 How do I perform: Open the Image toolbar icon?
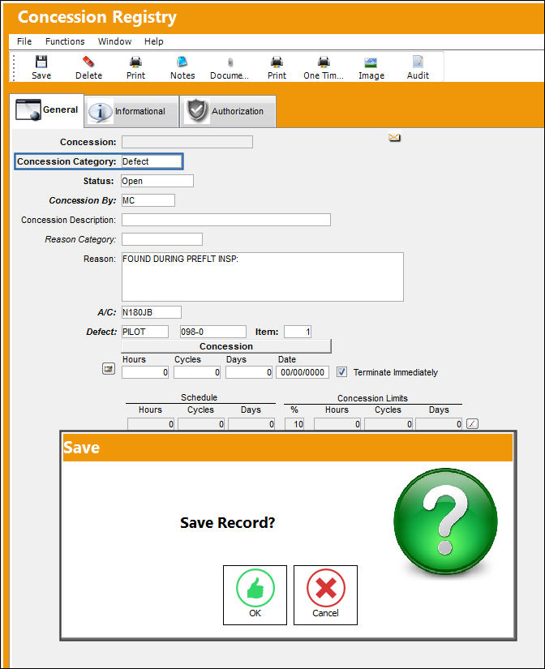click(371, 62)
